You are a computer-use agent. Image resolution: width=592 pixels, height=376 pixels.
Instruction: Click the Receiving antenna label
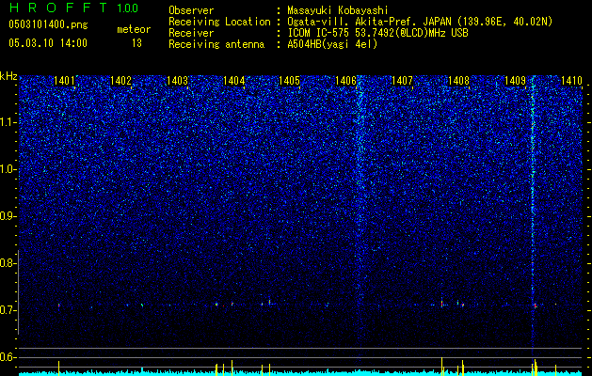(216, 44)
